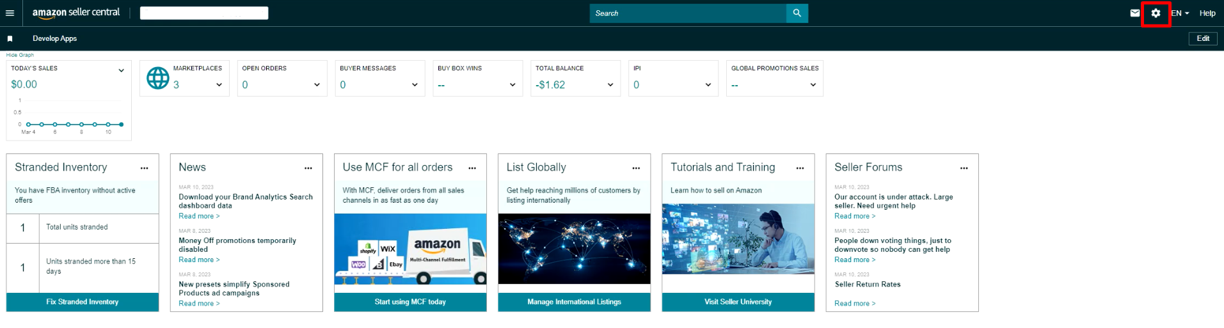
Task: Open the News card ellipsis menu
Action: (308, 168)
